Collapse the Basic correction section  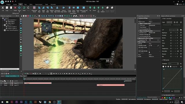click(162, 18)
